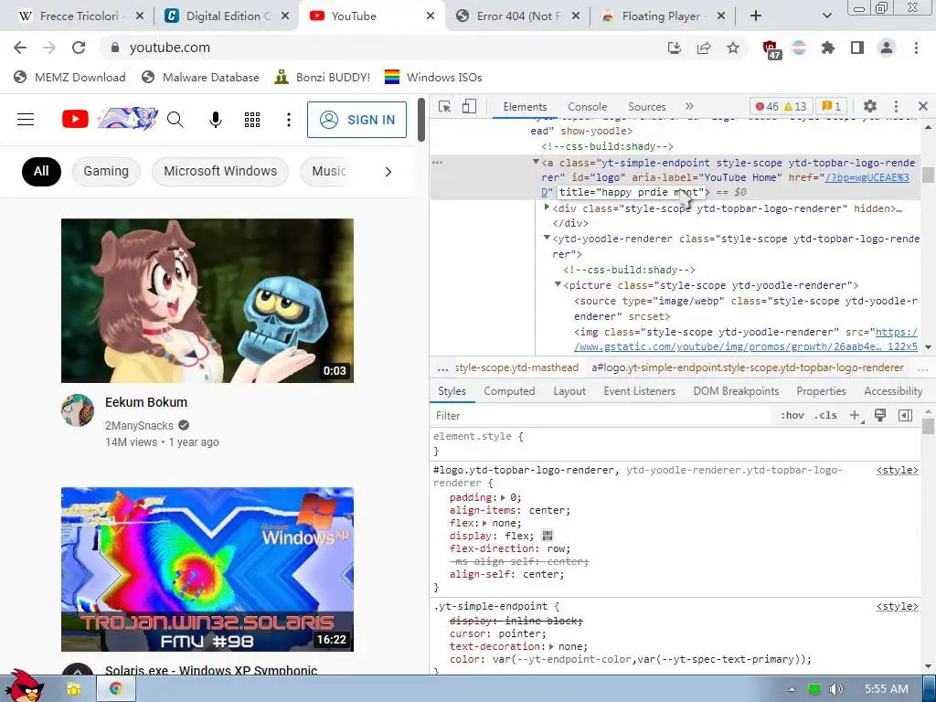Viewport: 936px width, 702px height.
Task: Expand the text-decoration shorthand triangle
Action: click(551, 646)
